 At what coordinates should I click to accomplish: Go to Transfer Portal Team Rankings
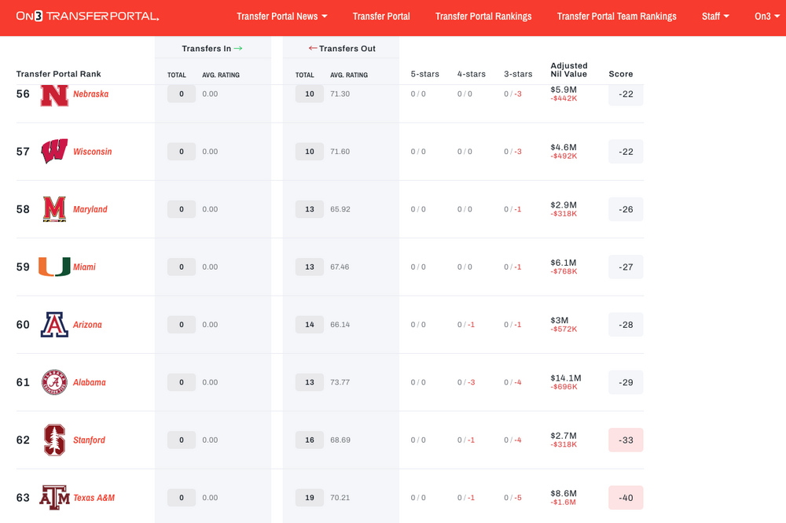point(616,17)
